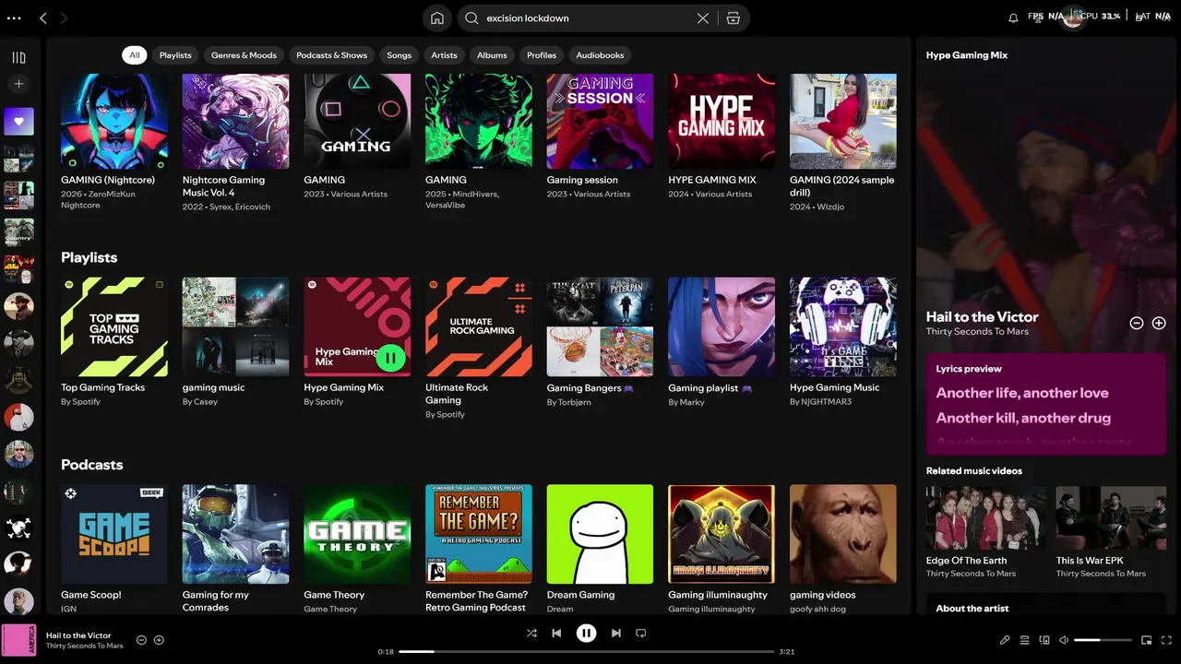
Task: Open the miniplayer
Action: coord(1147,640)
